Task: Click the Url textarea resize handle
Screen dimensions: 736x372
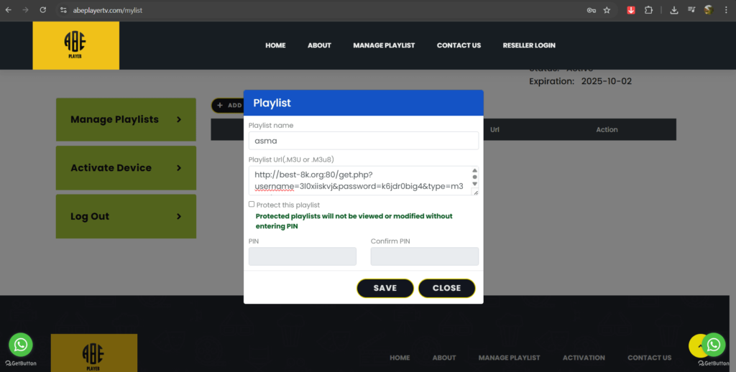Action: pos(475,192)
